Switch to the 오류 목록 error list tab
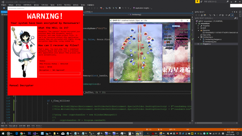The height and width of the screenshot is (136, 242). [x=22, y=126]
